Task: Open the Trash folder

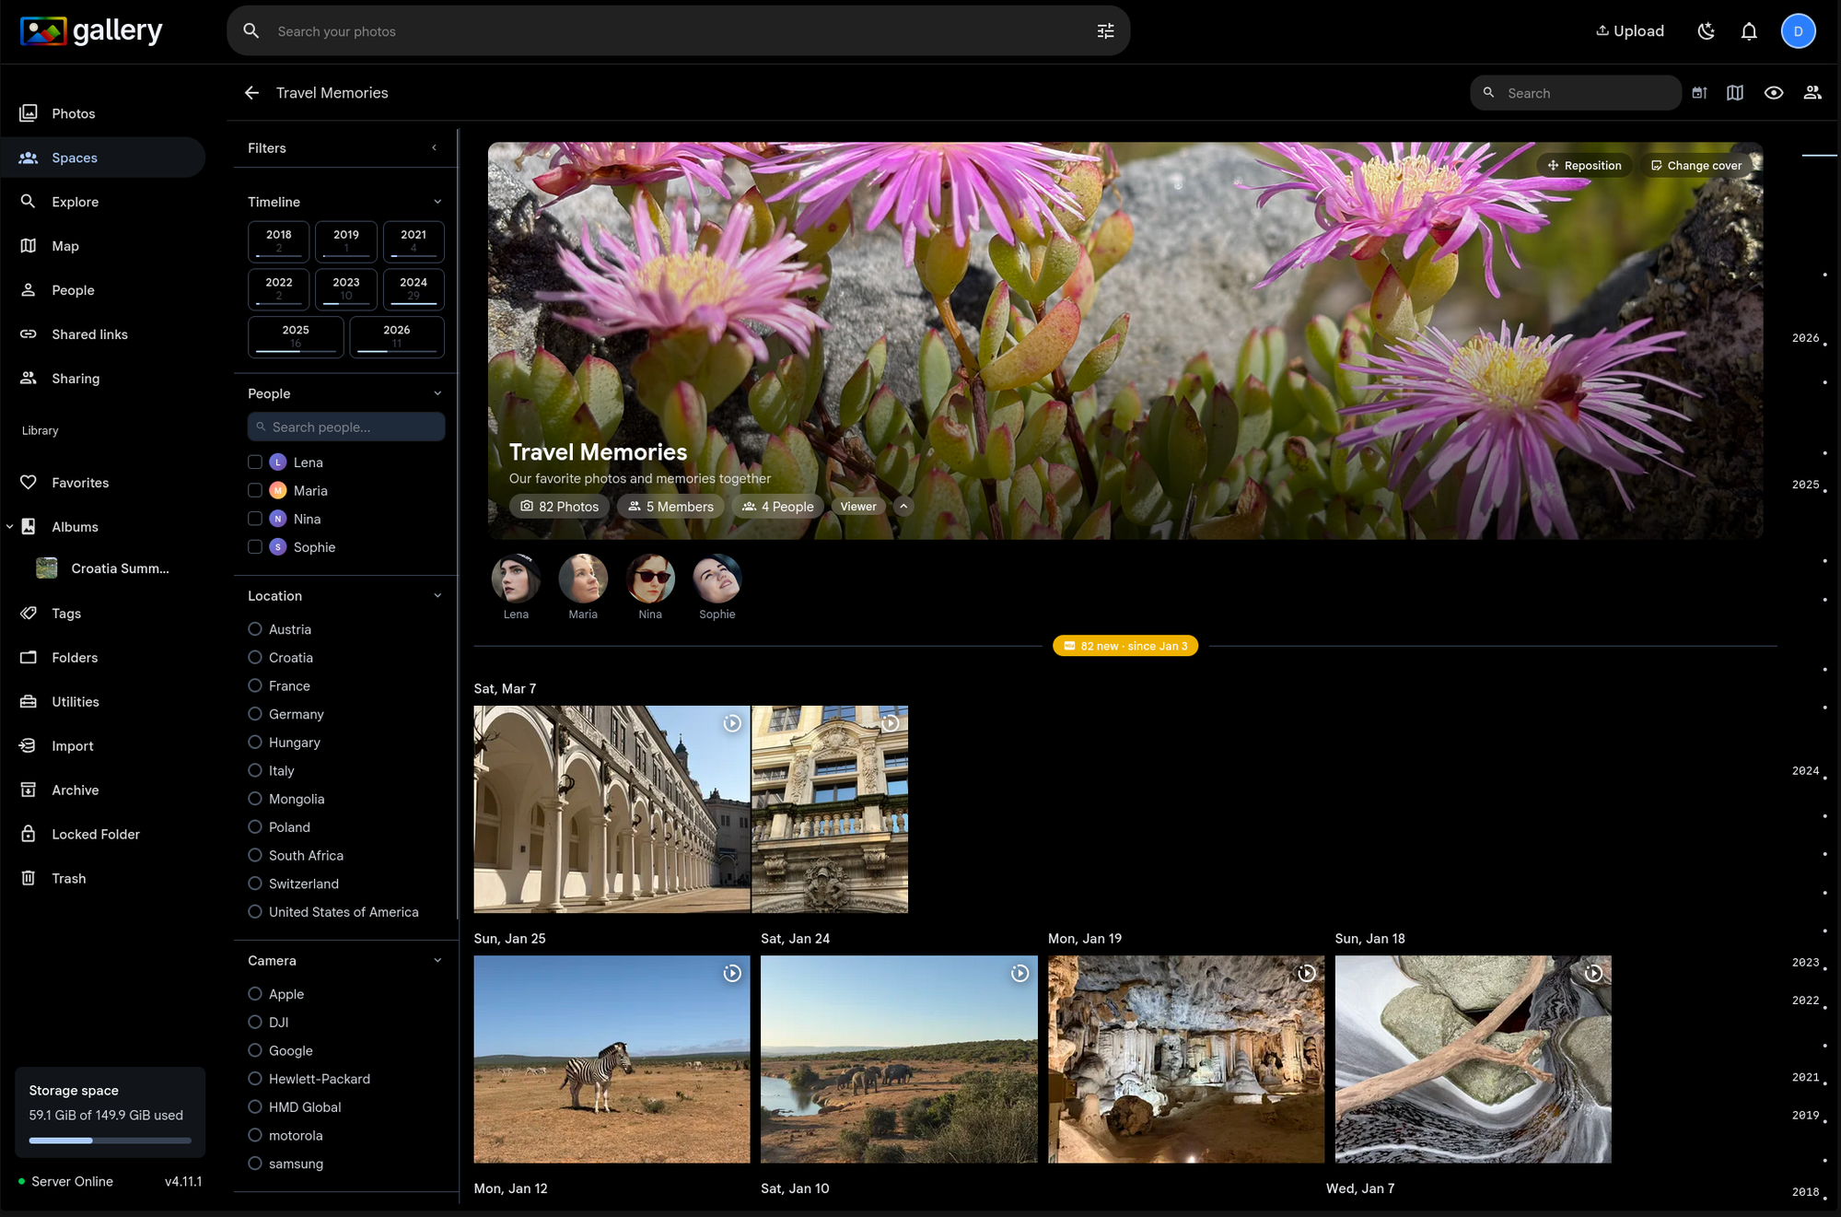Action: [x=66, y=877]
